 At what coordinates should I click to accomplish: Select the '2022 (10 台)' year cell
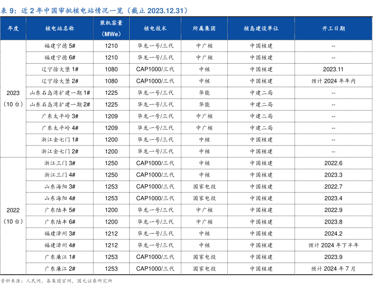(13, 215)
